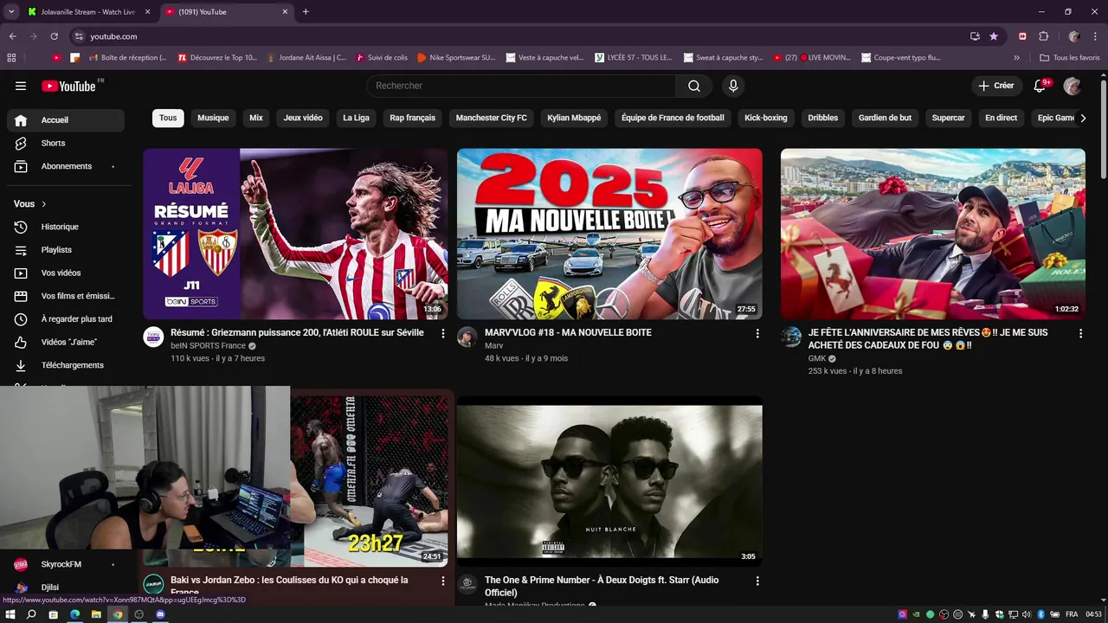Select the Tous filter chip
Image resolution: width=1108 pixels, height=623 pixels.
(168, 118)
